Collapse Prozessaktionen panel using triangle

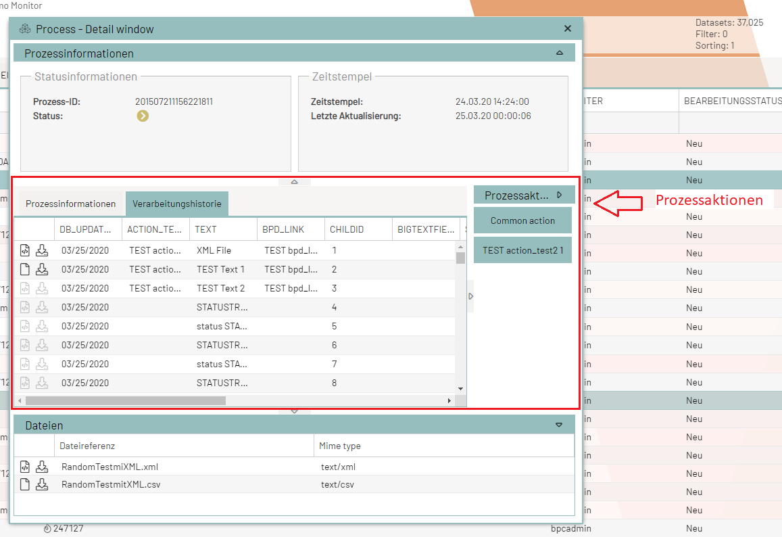(560, 195)
